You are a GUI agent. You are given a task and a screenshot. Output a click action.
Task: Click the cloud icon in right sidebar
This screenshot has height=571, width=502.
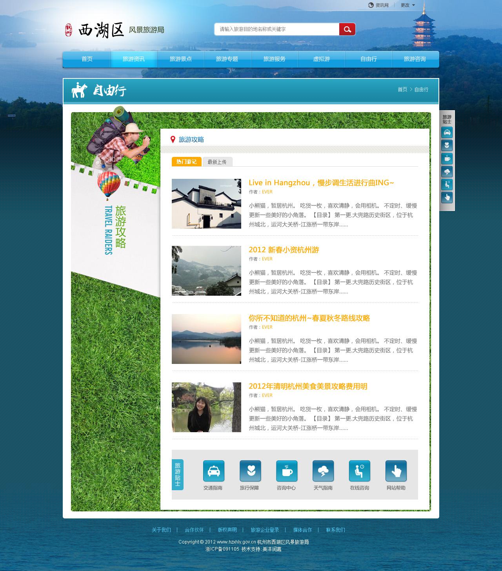point(447,172)
